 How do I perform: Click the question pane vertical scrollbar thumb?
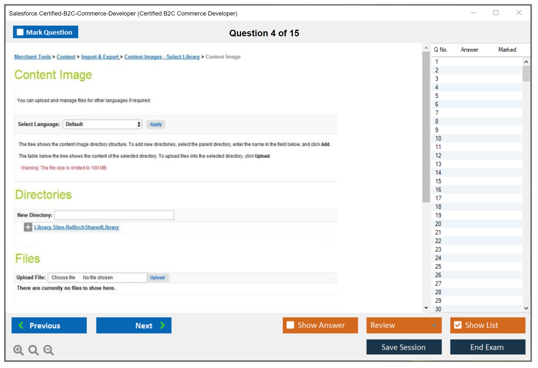point(426,126)
